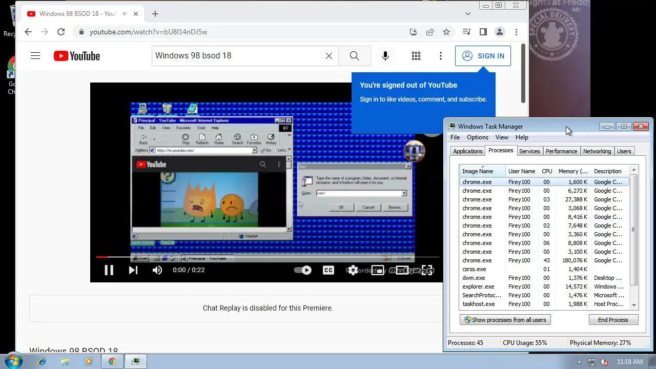The image size is (656, 369).
Task: Sort processes by CPU column
Action: point(547,171)
